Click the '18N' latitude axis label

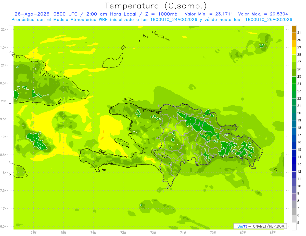[x=4, y=173]
